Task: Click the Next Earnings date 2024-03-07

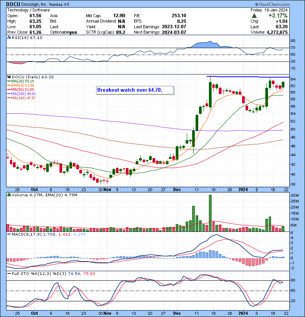Action: 174,32
